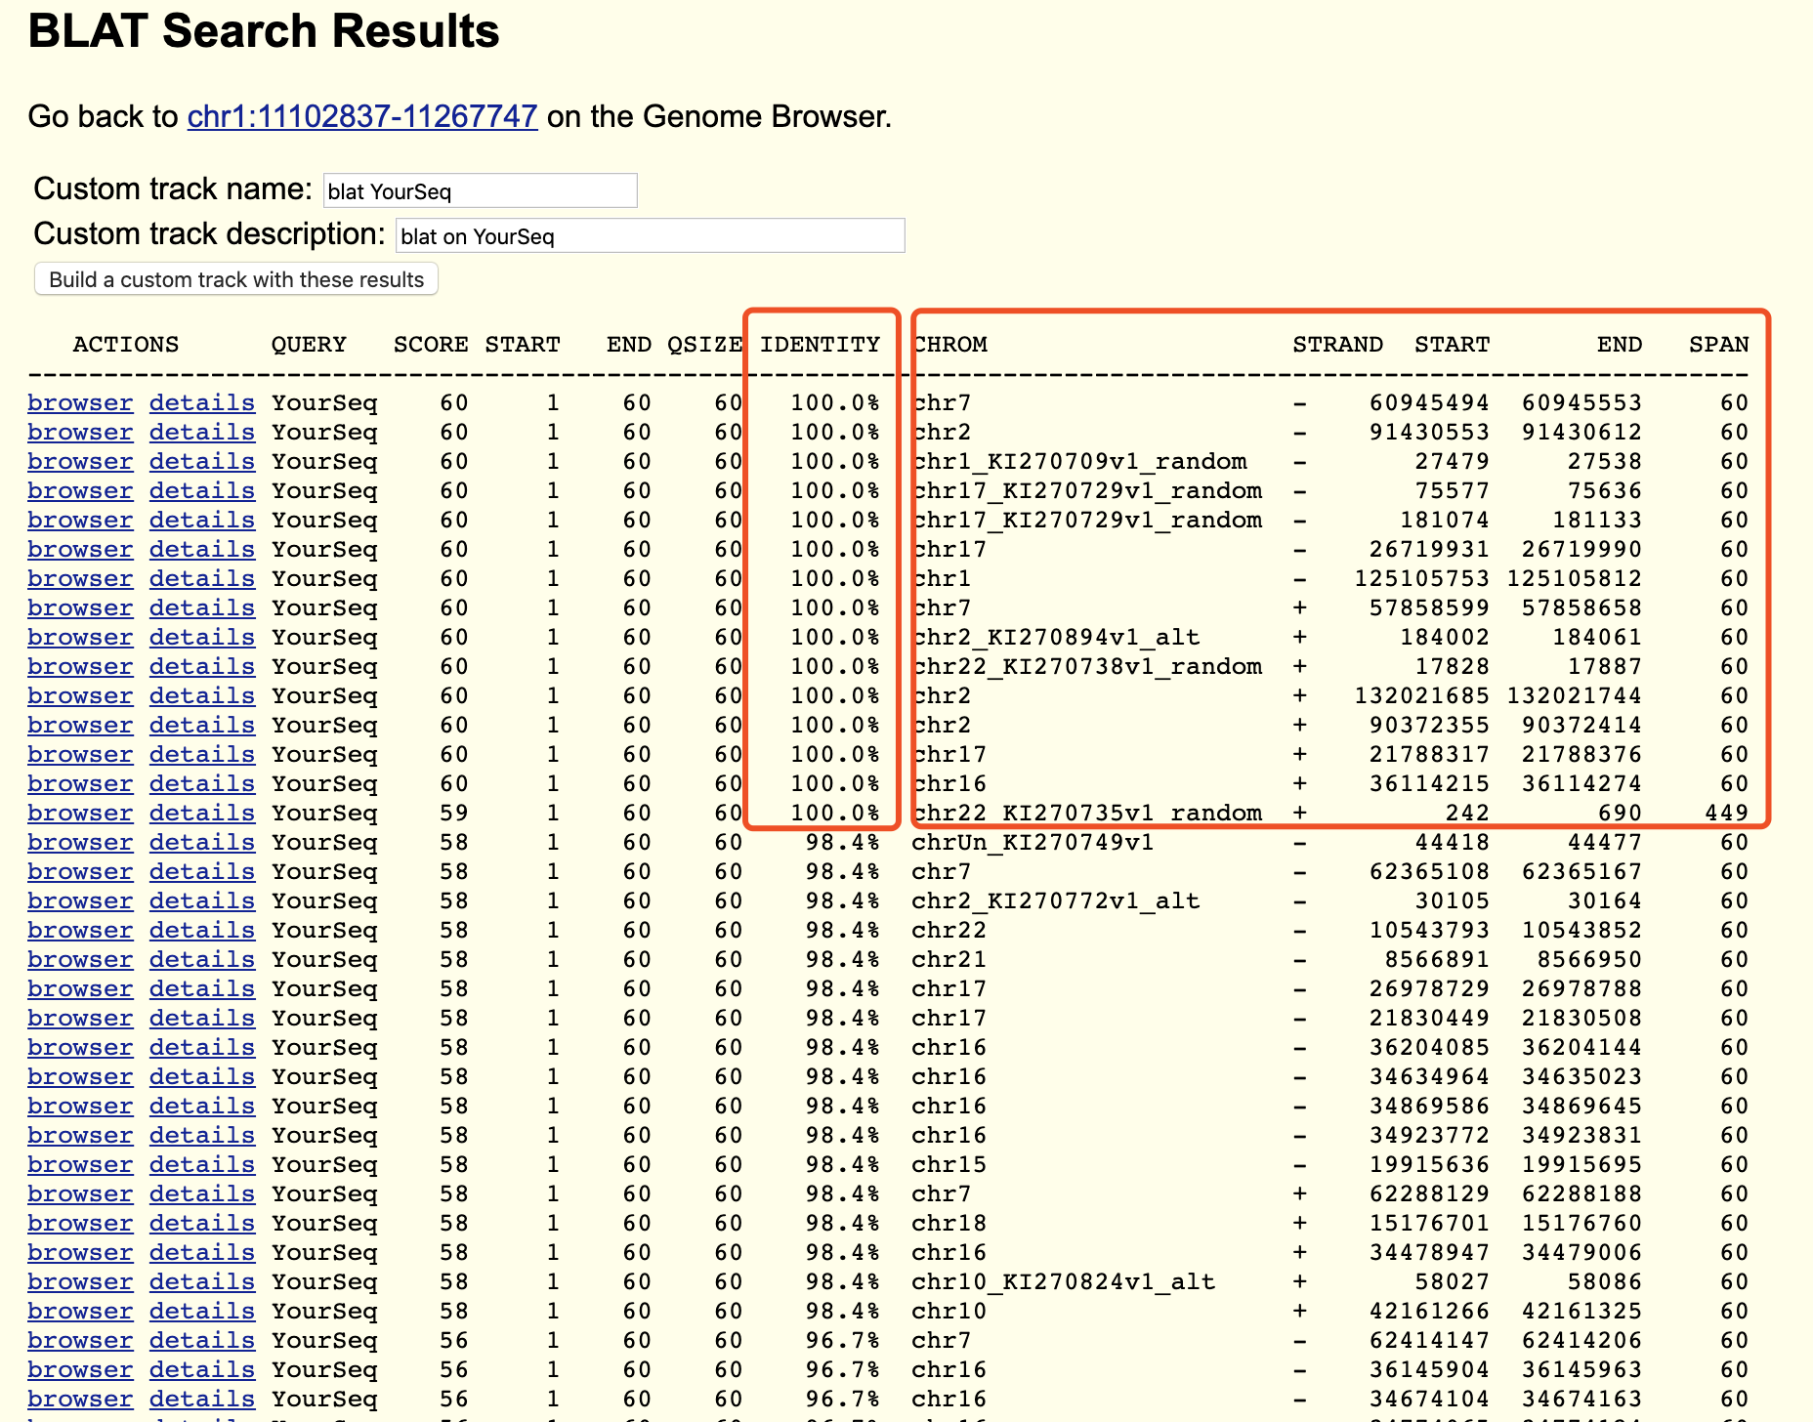Open browser link for chr2_KI270772v1_alt row

coord(80,900)
